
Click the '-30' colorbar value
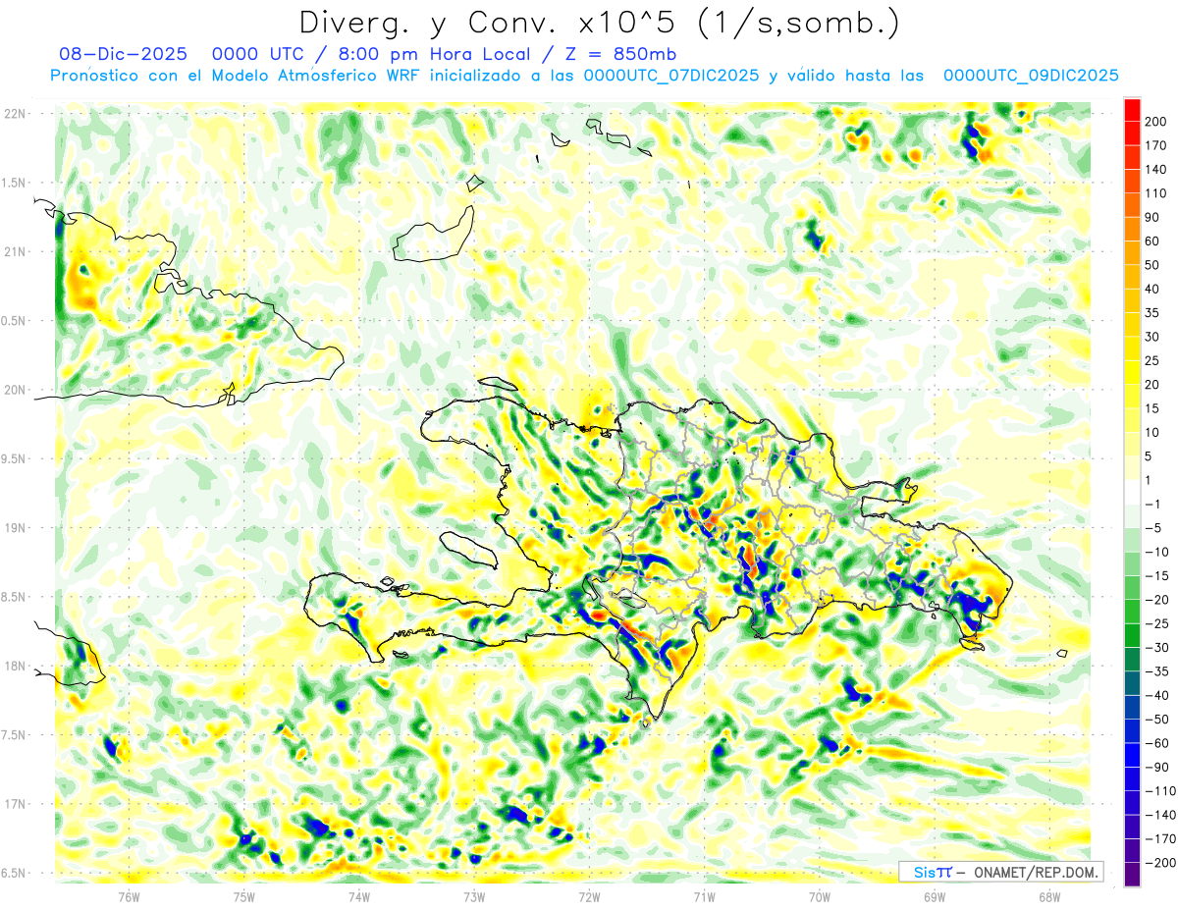tap(1156, 648)
